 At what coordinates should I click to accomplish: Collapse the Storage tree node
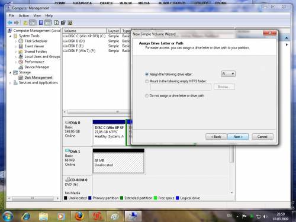point(10,72)
